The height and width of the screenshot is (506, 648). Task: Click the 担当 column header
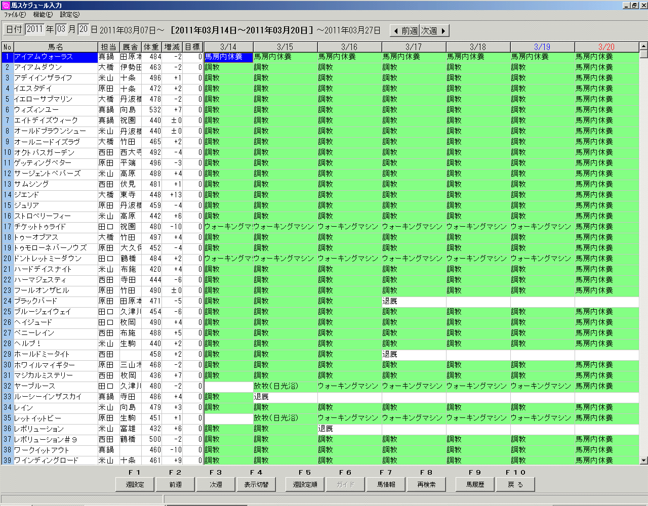click(x=108, y=47)
